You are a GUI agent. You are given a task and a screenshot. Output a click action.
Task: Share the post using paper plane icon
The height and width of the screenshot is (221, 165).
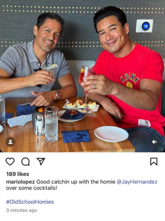click(41, 161)
